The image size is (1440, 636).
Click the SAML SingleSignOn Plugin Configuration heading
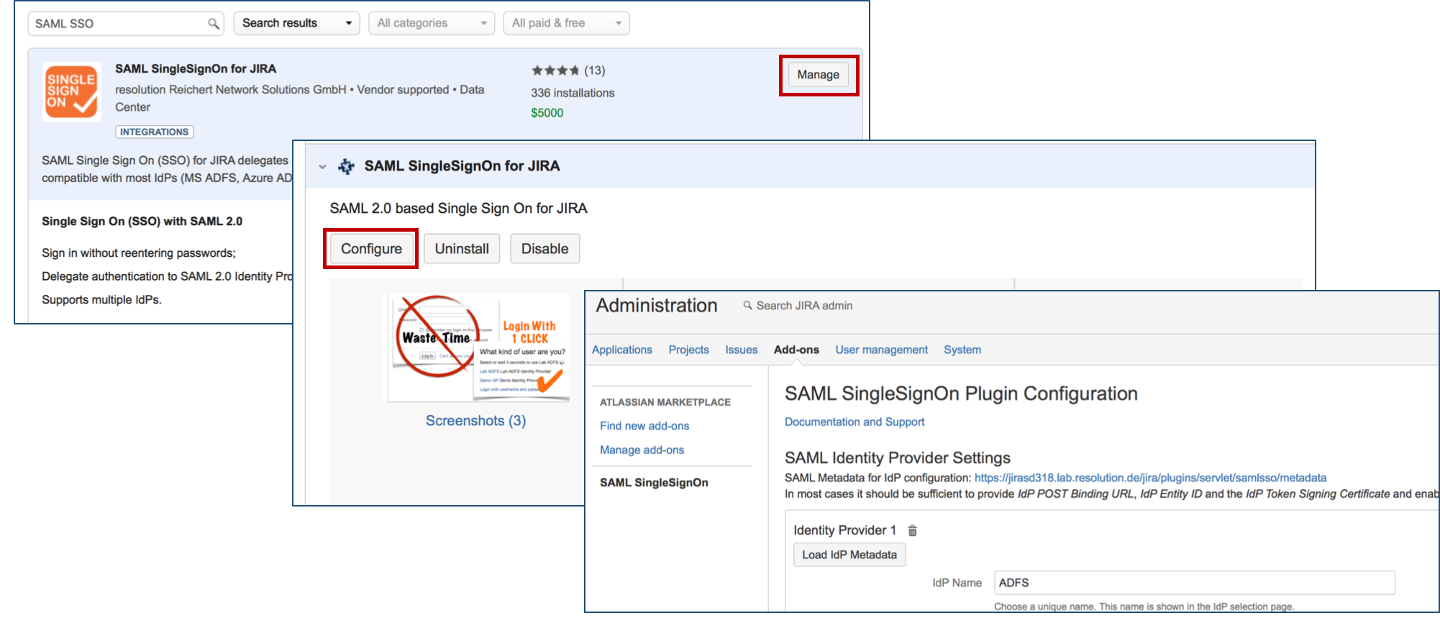coord(961,394)
